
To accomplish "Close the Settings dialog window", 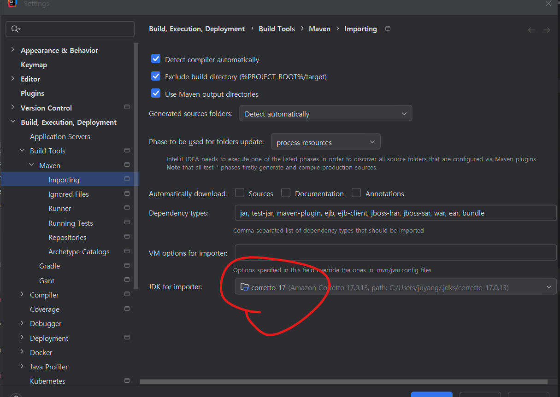I will click(x=548, y=4).
